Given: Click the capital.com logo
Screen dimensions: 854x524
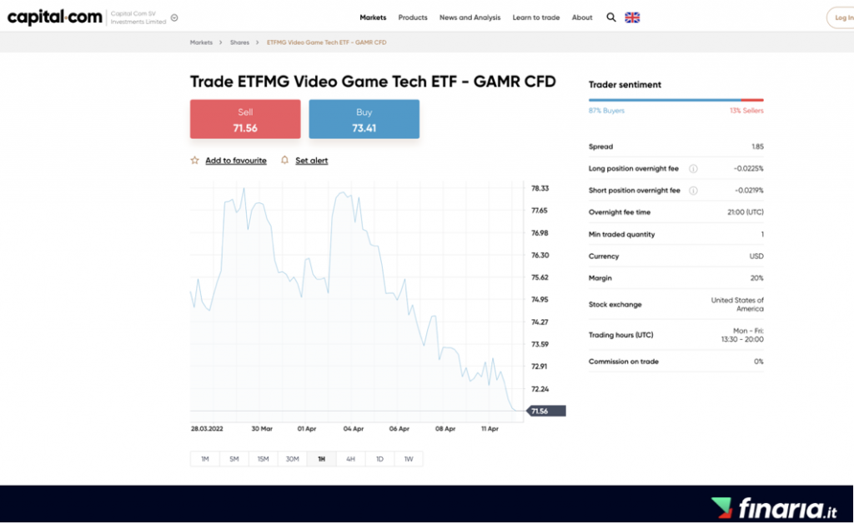Looking at the screenshot, I should pos(54,17).
